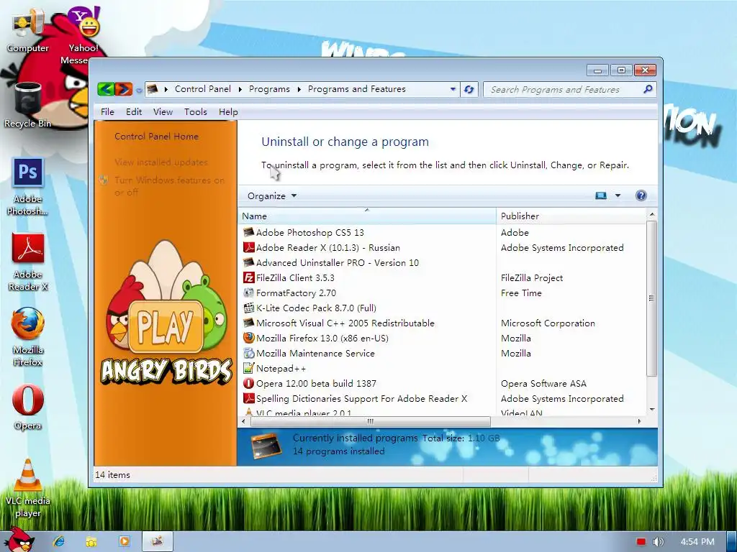This screenshot has width=737, height=552.
Task: Click the search magnifier icon
Action: [x=648, y=88]
